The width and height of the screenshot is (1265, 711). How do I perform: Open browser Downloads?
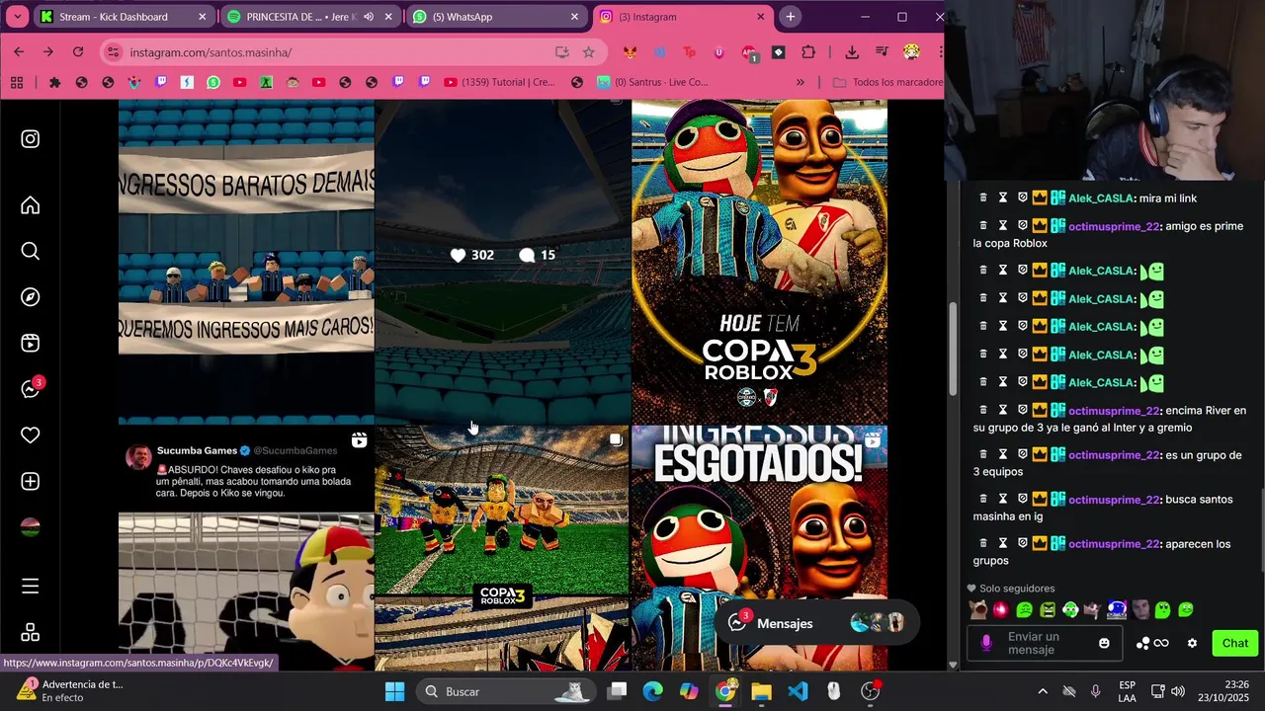pyautogui.click(x=852, y=52)
